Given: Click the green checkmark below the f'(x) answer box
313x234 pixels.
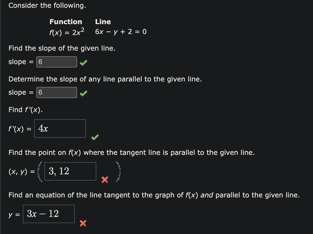Looking at the screenshot, I should point(94,137).
